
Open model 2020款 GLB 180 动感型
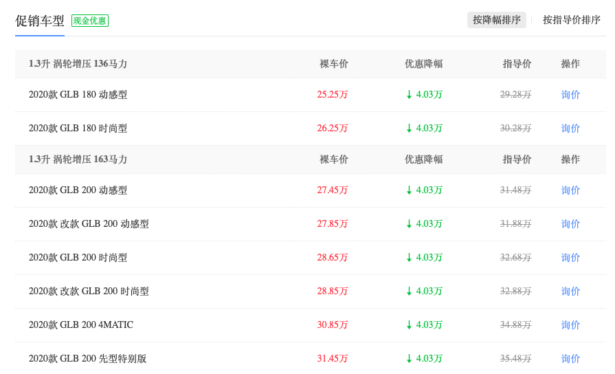click(78, 95)
